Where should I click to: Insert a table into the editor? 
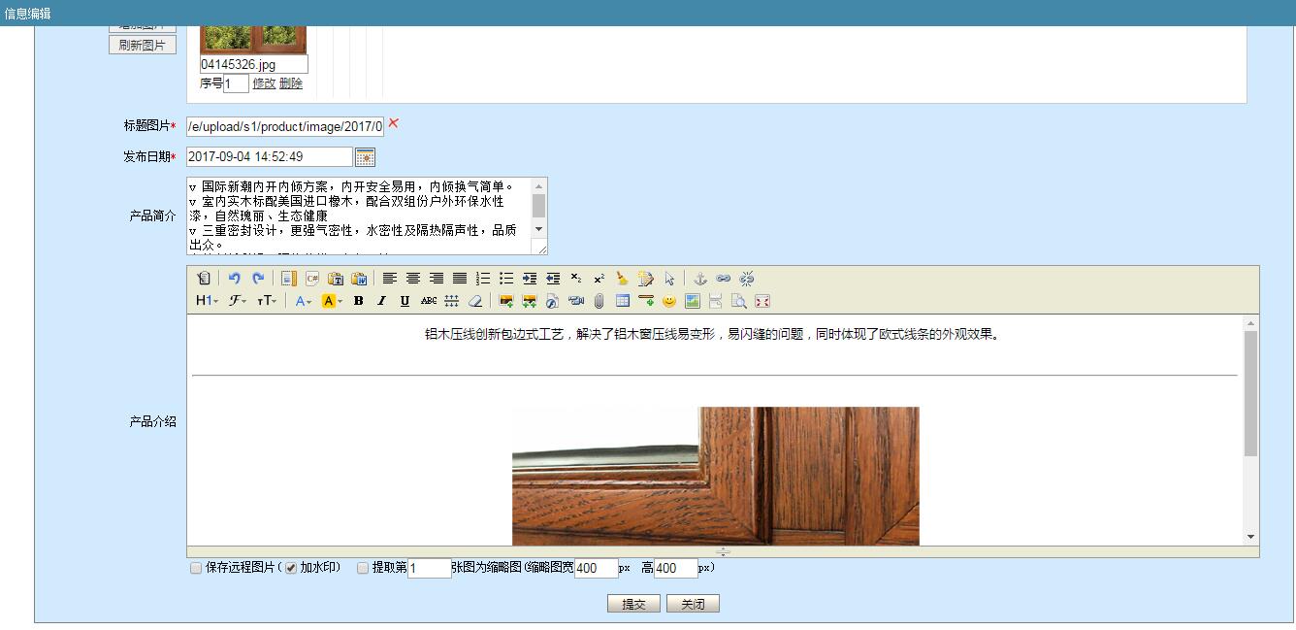(623, 301)
